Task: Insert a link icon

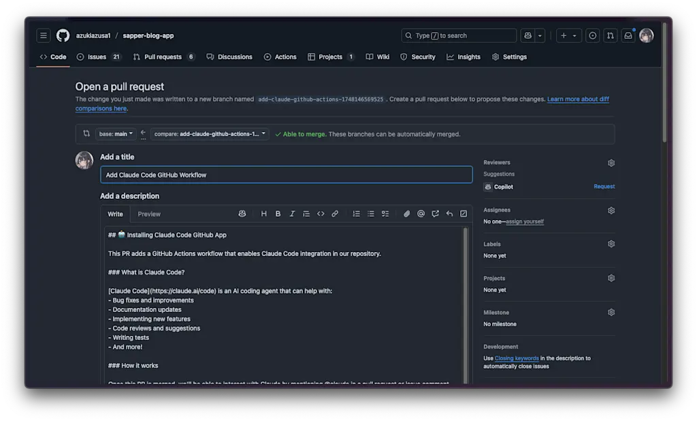Action: (x=335, y=214)
